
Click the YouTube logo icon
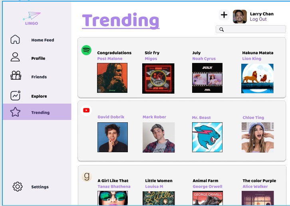click(x=86, y=110)
